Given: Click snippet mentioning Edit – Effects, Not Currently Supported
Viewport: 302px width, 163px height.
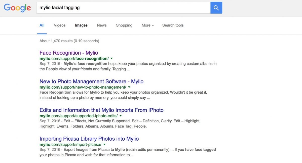Looking at the screenshot, I should tap(120, 124).
